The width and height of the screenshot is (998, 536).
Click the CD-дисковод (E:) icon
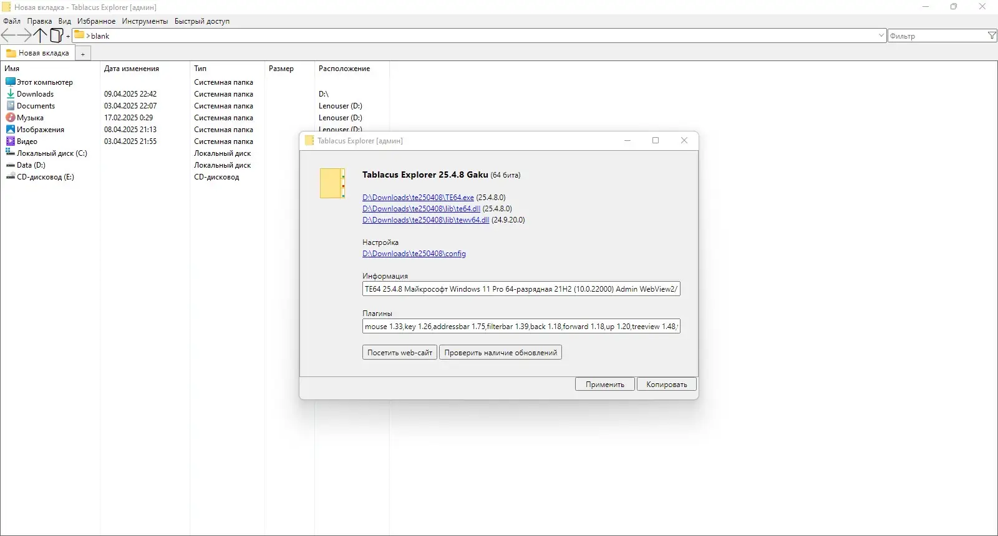click(x=11, y=176)
